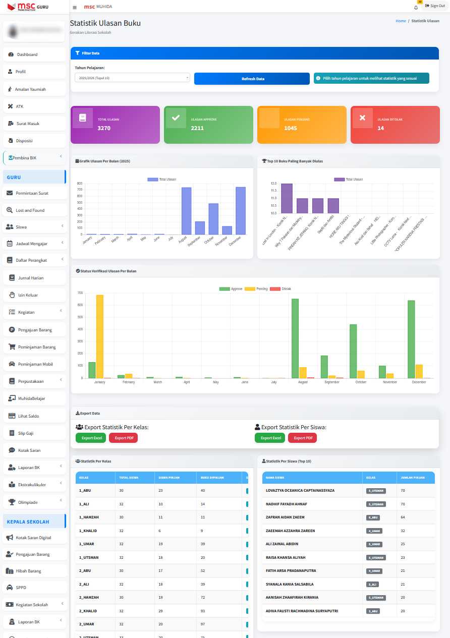
Task: Follow the Home breadcrumb link
Action: coord(401,21)
